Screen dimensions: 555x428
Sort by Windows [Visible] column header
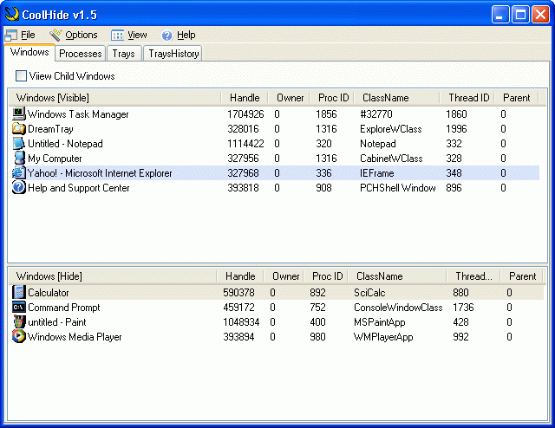114,98
